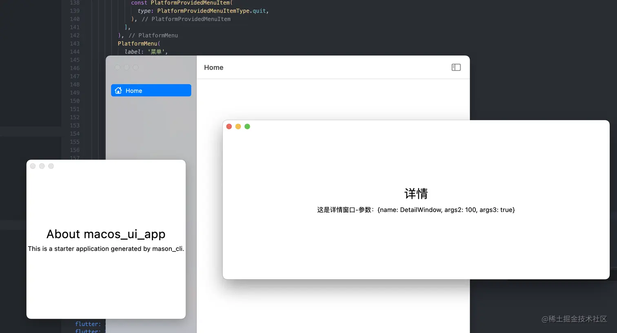Select the house icon beside Home

coord(118,90)
